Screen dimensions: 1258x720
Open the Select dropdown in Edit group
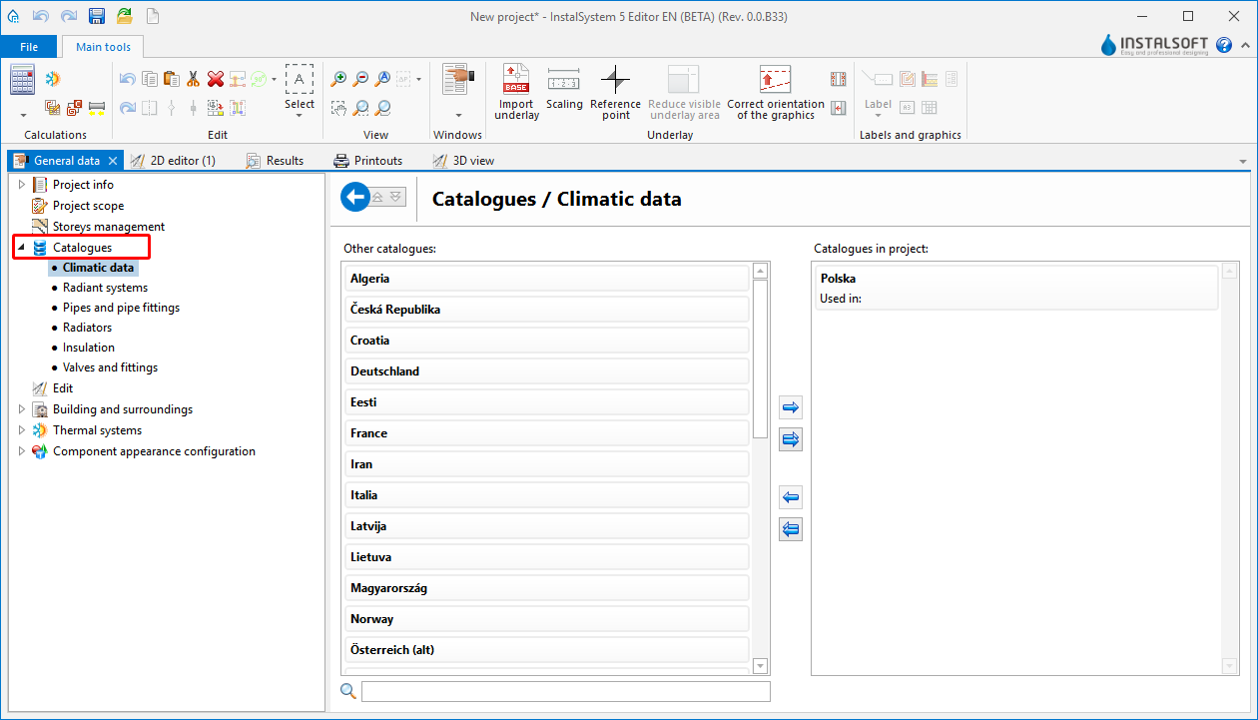(299, 116)
